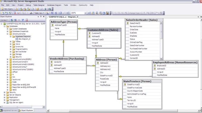The width and height of the screenshot is (202, 113).
Task: Open the File menu
Action: [2, 5]
